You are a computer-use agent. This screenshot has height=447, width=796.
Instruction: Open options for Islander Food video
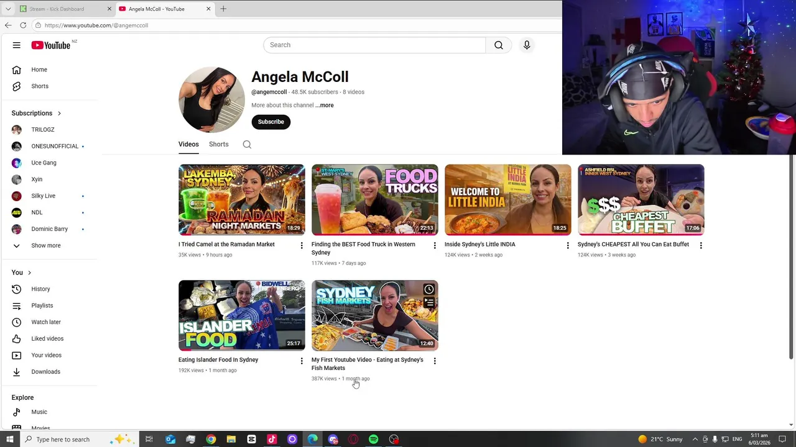[x=302, y=361]
